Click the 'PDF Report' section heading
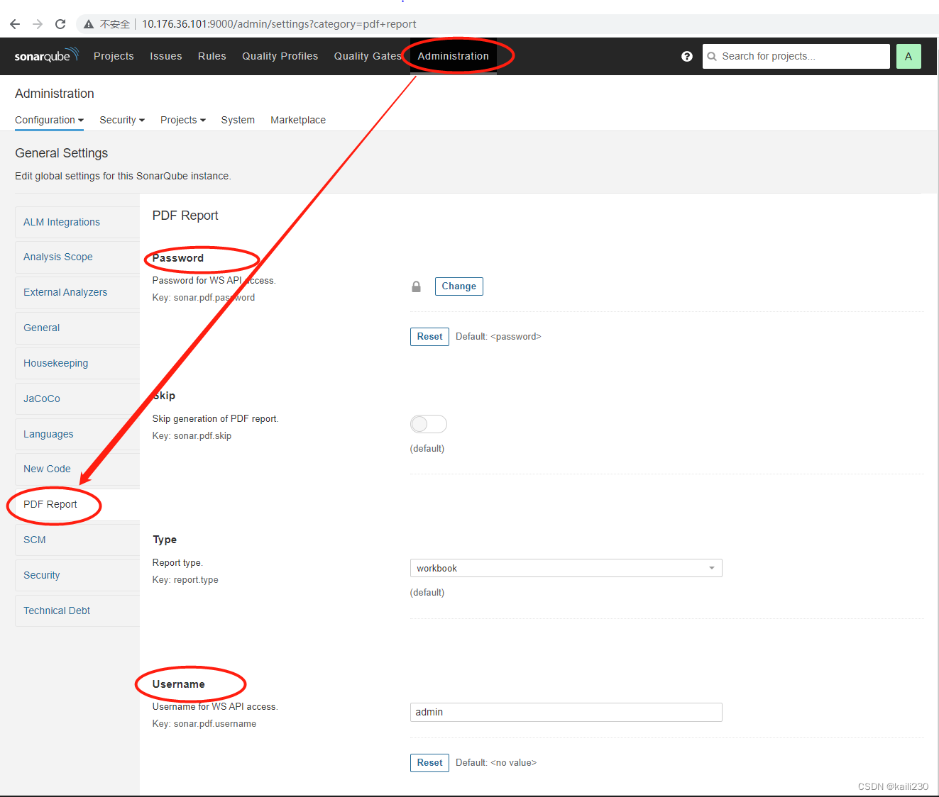The image size is (939, 797). pyautogui.click(x=185, y=216)
